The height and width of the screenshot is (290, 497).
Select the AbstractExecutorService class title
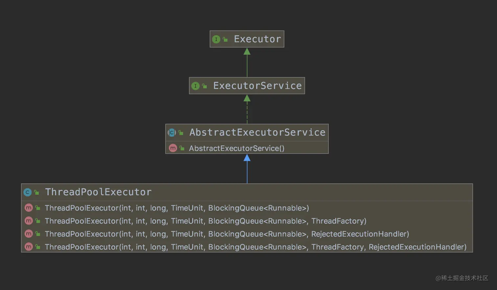click(257, 132)
